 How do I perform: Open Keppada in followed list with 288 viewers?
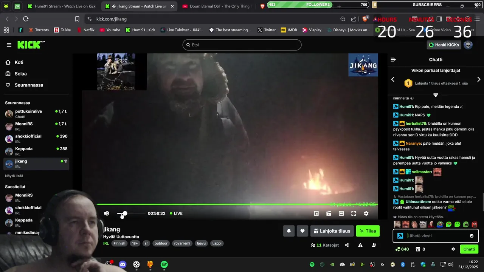click(x=36, y=151)
